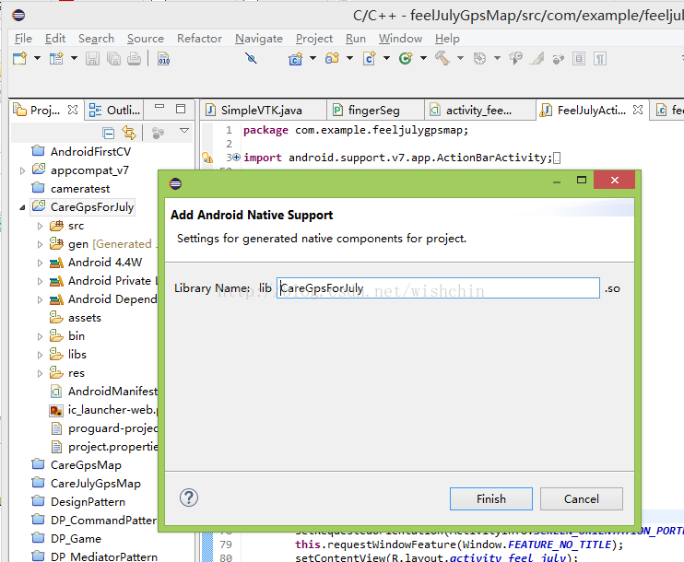The image size is (684, 562).
Task: Click the New C Source File icon
Action: point(369,58)
